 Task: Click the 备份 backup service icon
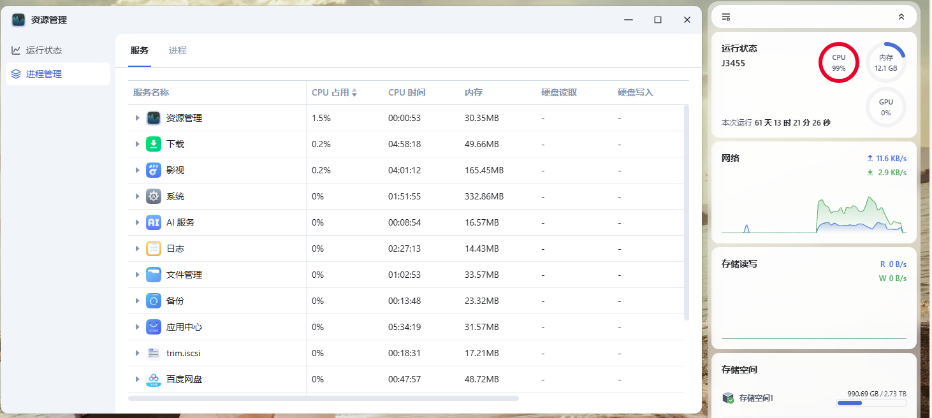(x=153, y=300)
